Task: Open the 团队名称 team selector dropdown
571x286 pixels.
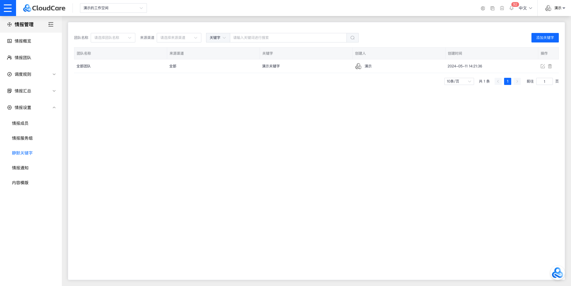Action: (x=113, y=38)
